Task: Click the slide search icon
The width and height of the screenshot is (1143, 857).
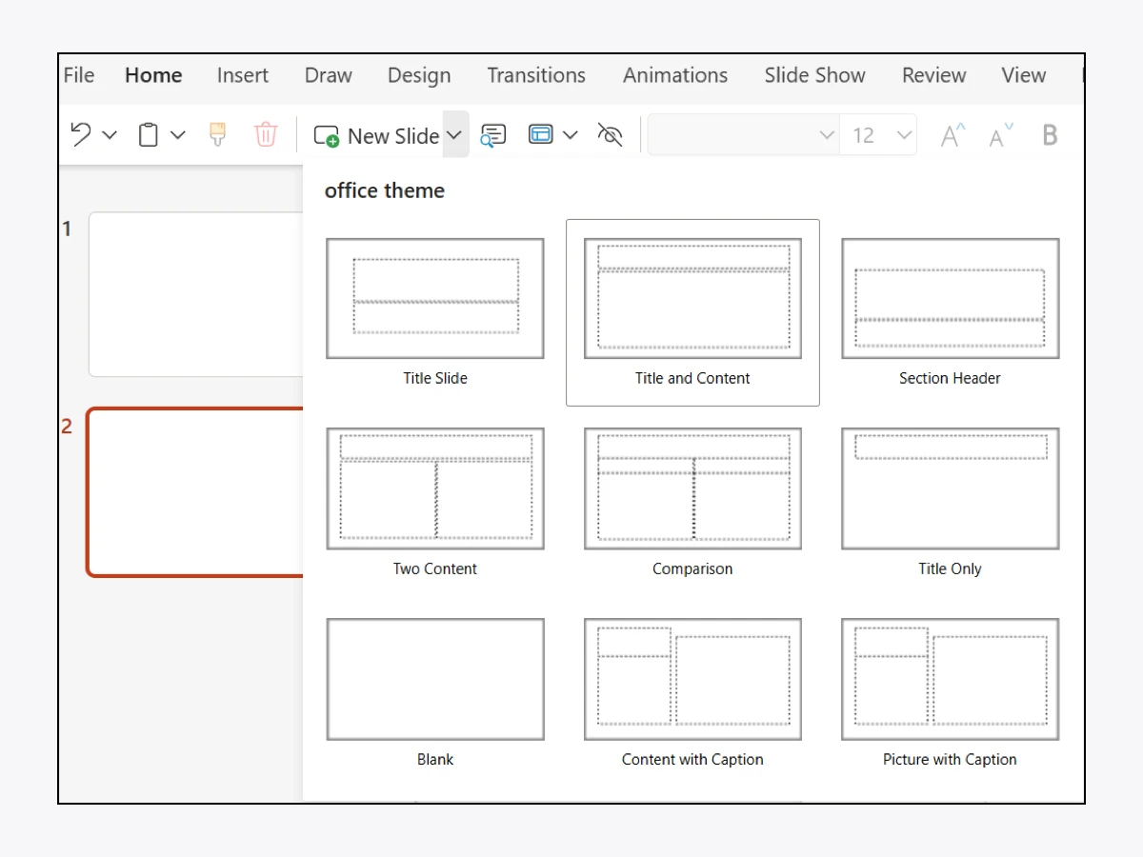Action: pos(493,135)
